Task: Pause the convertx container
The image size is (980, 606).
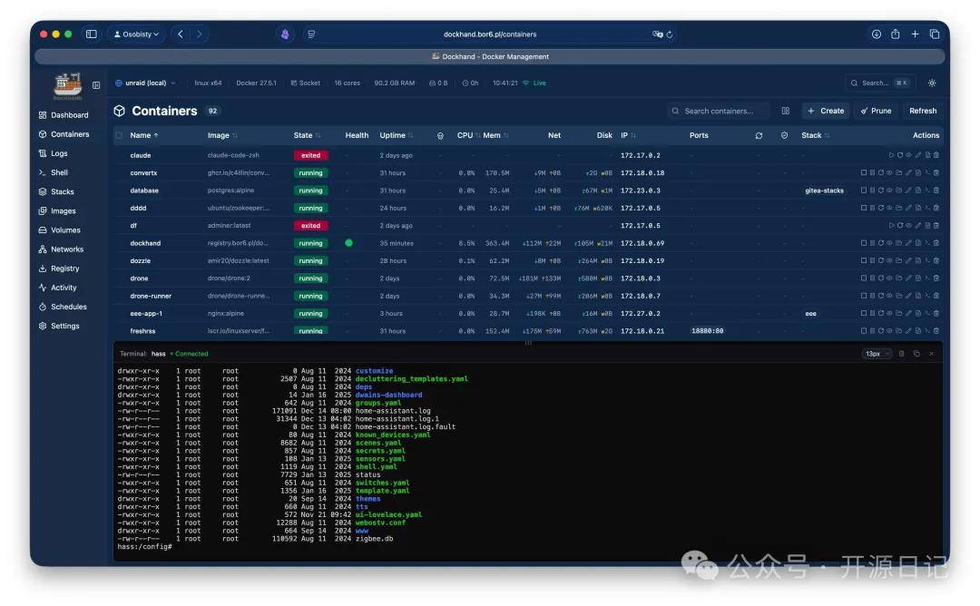Action: [873, 172]
